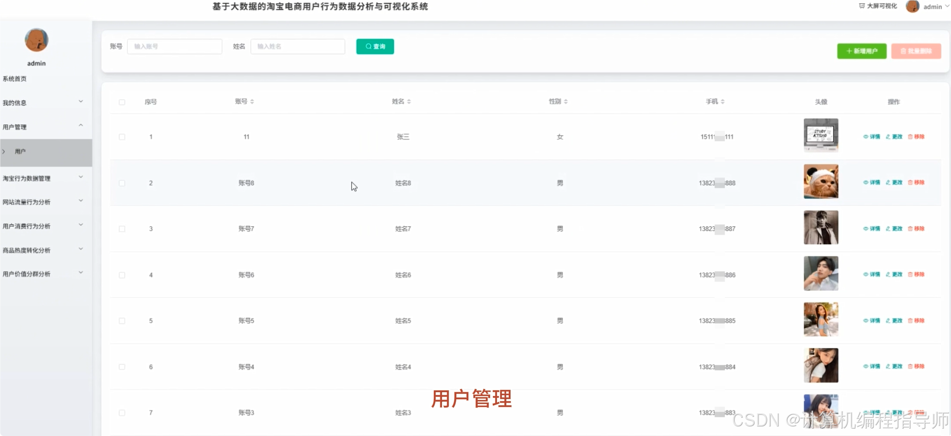Click inside the 账号 search field

pos(175,46)
